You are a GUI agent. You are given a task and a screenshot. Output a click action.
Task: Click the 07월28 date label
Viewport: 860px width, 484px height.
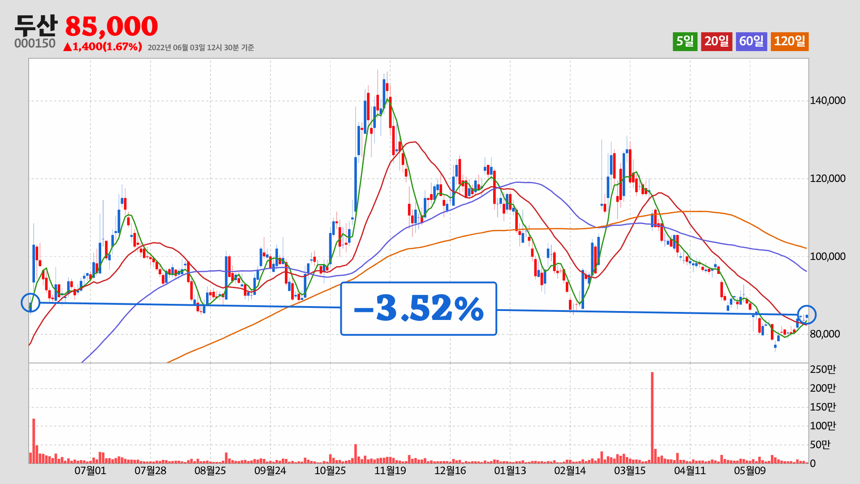point(150,471)
